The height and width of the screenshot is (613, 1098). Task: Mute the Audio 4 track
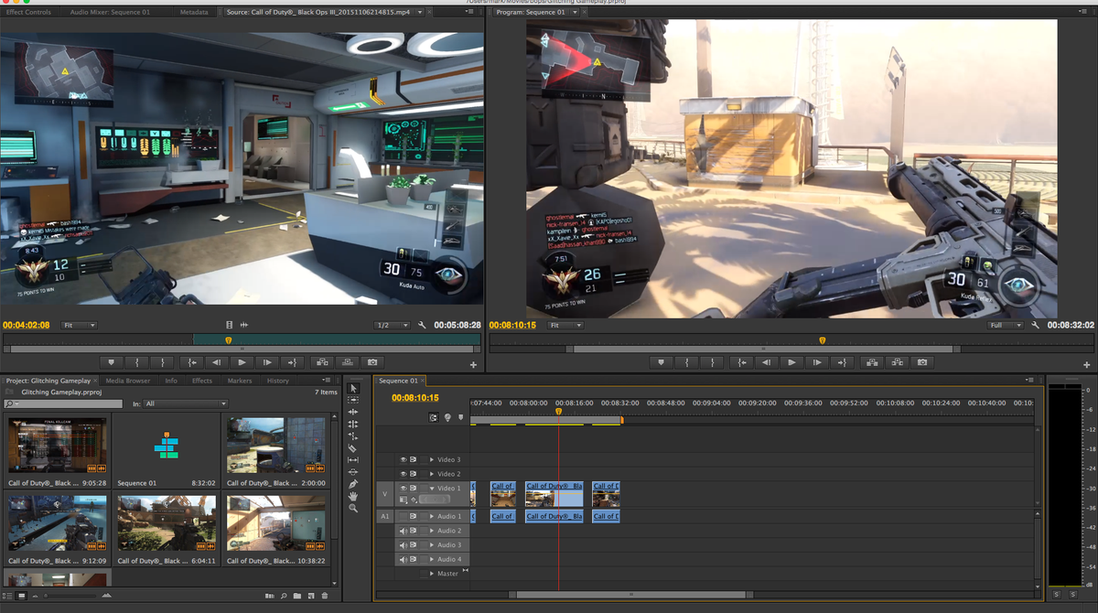(x=403, y=559)
